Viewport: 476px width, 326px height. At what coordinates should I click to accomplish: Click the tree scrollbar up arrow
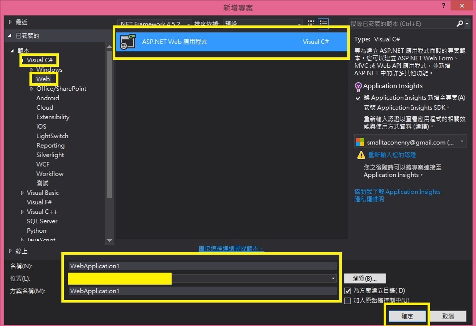click(109, 47)
